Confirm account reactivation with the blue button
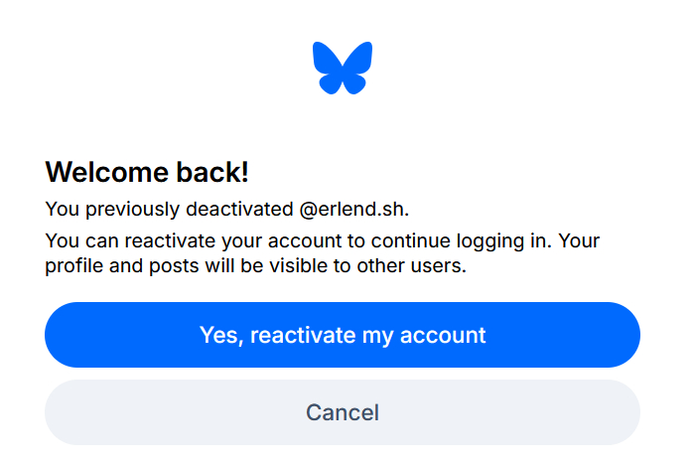Image resolution: width=694 pixels, height=466 pixels. point(343,335)
